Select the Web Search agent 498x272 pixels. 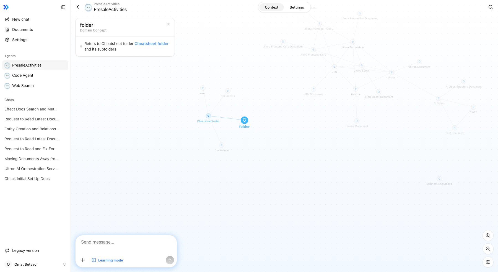[35, 86]
